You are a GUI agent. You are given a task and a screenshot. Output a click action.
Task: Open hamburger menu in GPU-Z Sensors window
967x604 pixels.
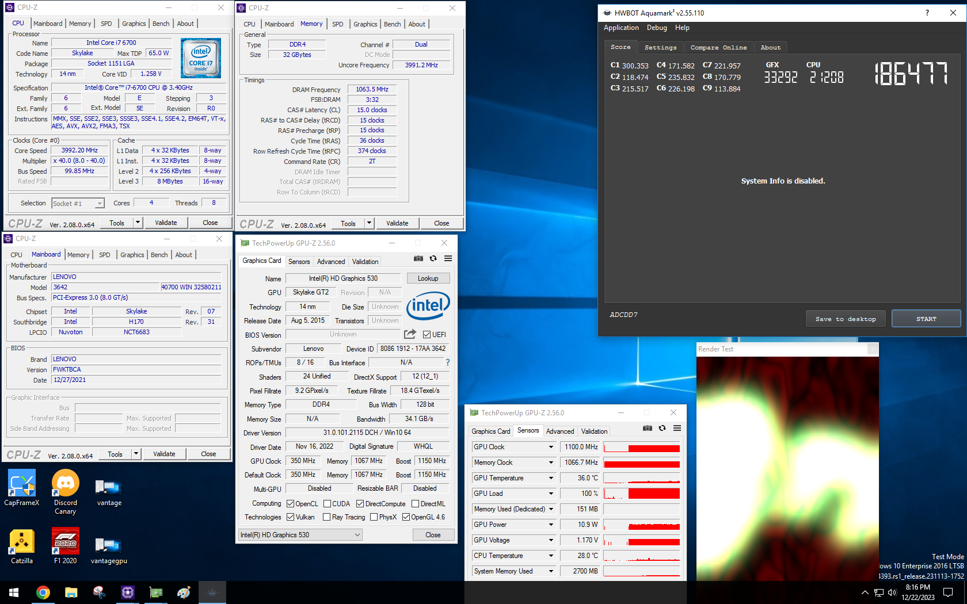[x=677, y=429]
